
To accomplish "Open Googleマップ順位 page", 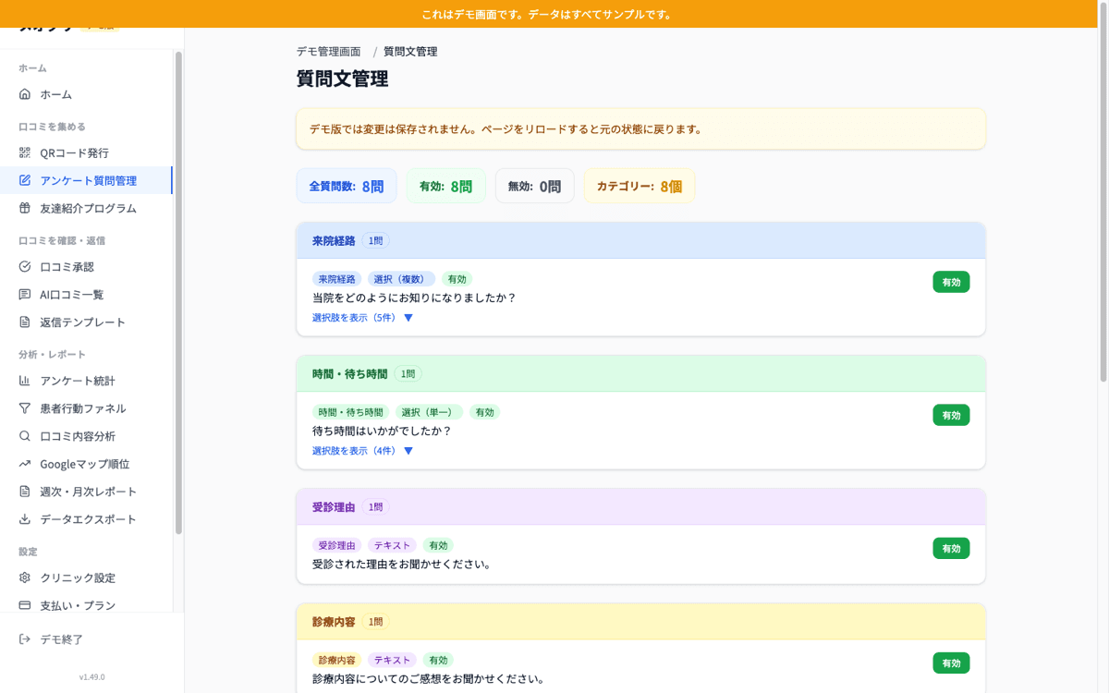I will (86, 463).
